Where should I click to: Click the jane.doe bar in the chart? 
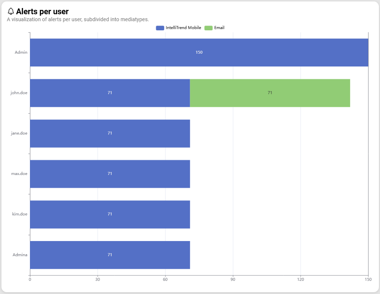(x=110, y=133)
